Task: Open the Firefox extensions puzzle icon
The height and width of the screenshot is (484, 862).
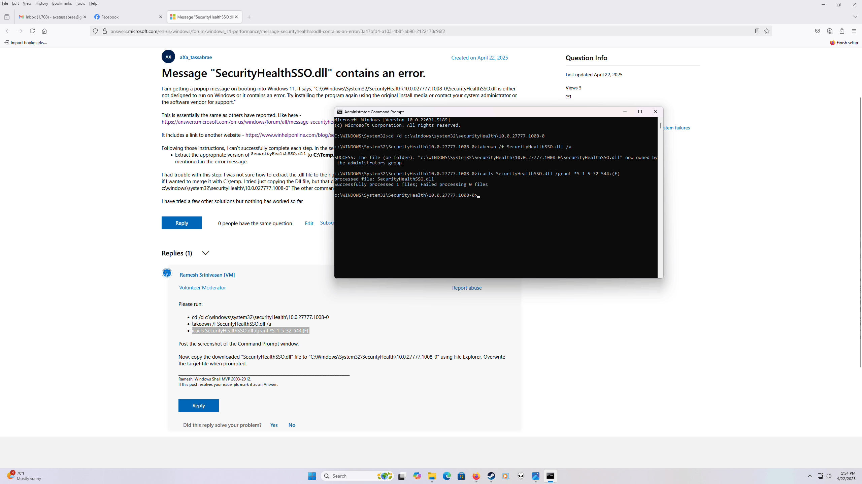Action: click(x=842, y=31)
